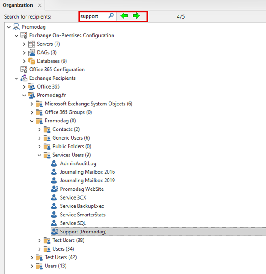This screenshot has height=274, width=266.
Task: Click the Service 3CX user icon
Action: pyautogui.click(x=54, y=197)
